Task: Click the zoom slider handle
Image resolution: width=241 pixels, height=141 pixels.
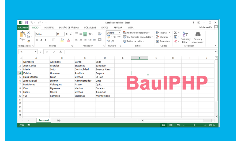Action: tap(194, 125)
